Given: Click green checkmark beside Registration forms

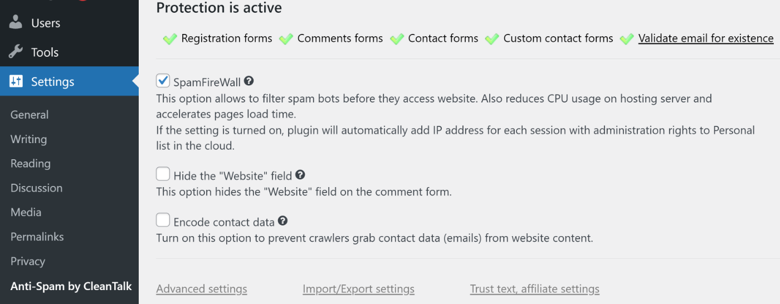Looking at the screenshot, I should pyautogui.click(x=170, y=39).
